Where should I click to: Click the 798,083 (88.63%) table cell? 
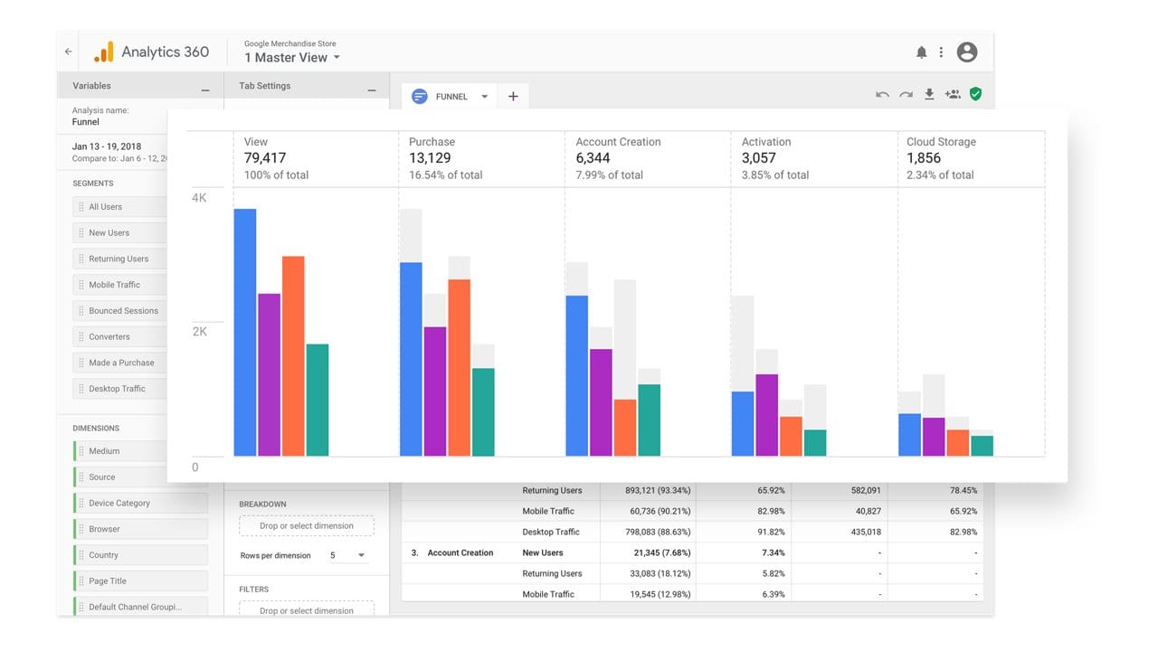pos(658,532)
